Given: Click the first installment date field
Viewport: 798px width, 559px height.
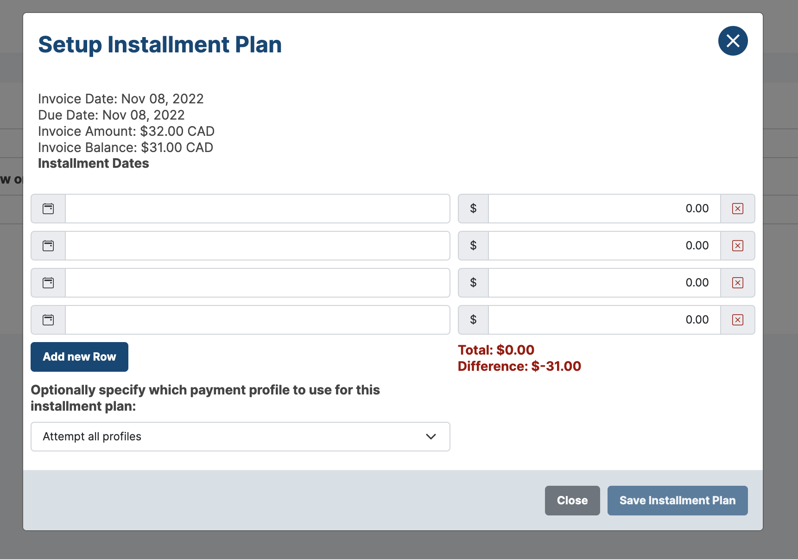Looking at the screenshot, I should 257,209.
